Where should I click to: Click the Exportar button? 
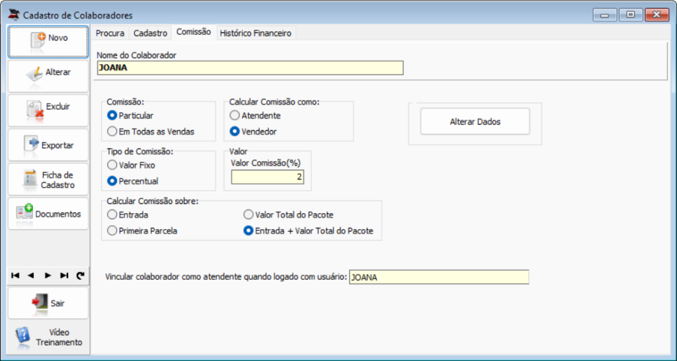[x=48, y=145]
